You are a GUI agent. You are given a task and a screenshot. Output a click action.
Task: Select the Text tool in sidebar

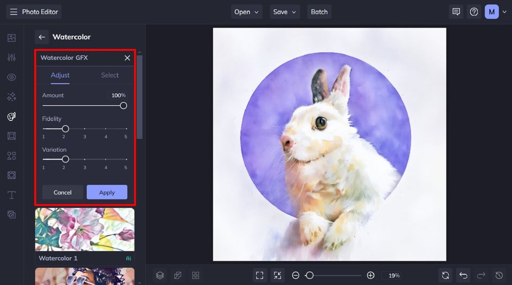11,195
